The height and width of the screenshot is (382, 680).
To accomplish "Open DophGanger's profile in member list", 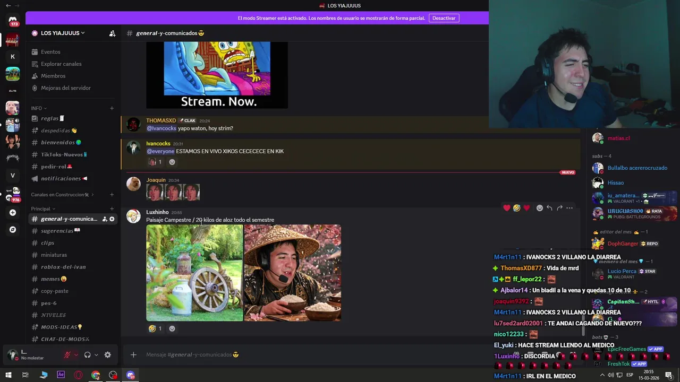I will (623, 244).
